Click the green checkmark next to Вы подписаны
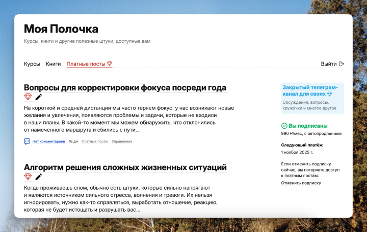The height and width of the screenshot is (232, 367). coord(284,126)
